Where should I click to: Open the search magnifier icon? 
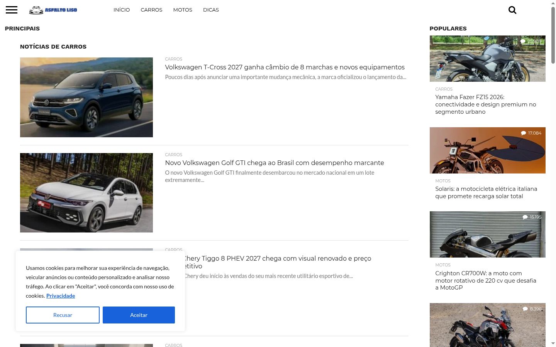512,10
